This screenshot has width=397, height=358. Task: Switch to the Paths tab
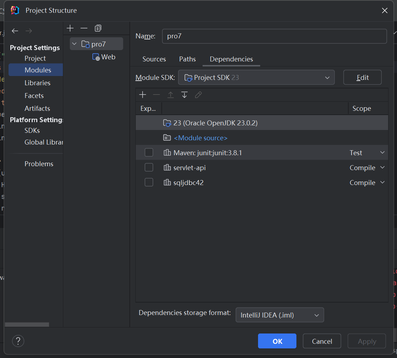coord(187,59)
